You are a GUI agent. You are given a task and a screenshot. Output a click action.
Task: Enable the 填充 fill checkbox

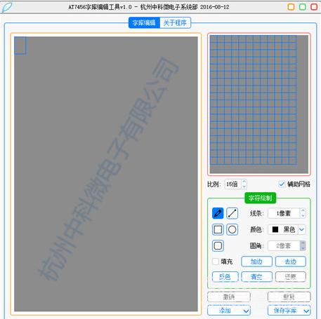point(215,261)
